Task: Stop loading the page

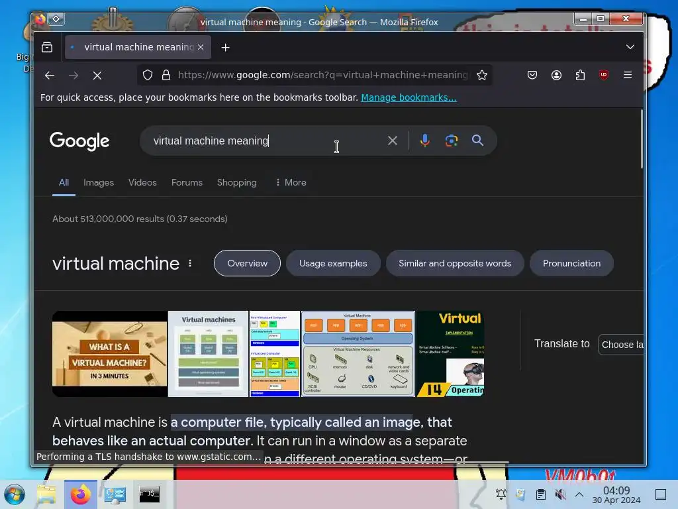Action: pyautogui.click(x=97, y=76)
